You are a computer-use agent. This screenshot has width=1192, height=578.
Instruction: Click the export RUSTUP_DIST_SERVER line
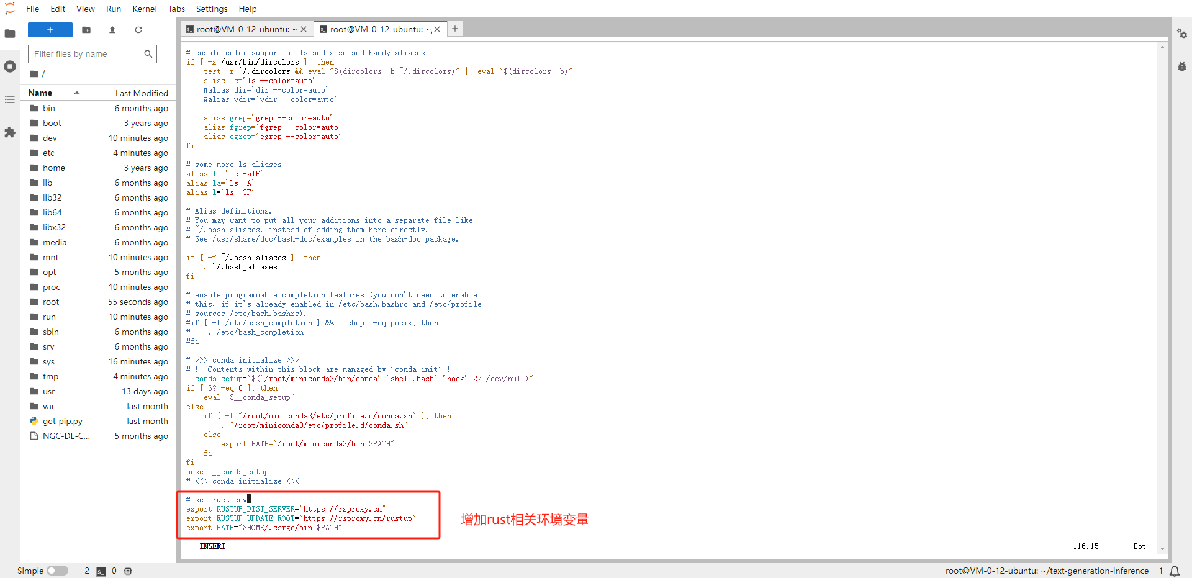(286, 509)
